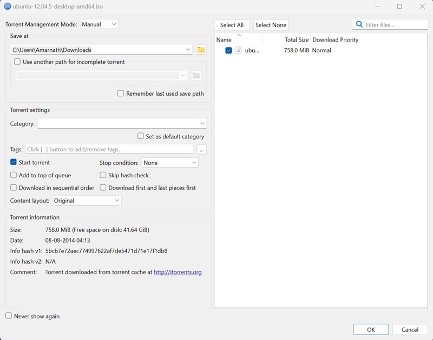Click the disabled folder icon for incomplete path

coord(196,75)
